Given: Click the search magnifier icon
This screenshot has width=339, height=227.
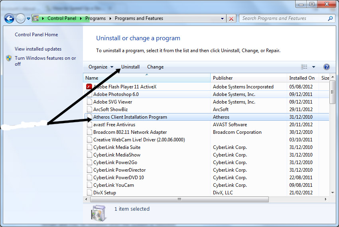Looking at the screenshot, I should tap(330, 18).
